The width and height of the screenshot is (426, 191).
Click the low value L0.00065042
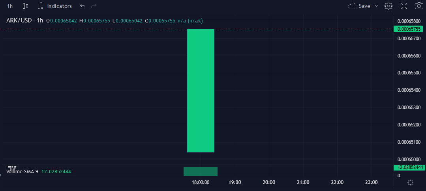[128, 20]
